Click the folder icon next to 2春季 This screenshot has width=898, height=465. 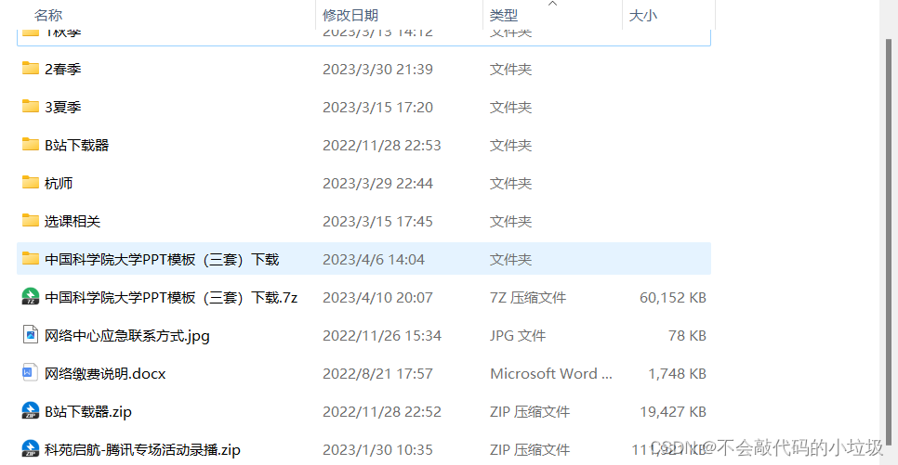click(31, 69)
